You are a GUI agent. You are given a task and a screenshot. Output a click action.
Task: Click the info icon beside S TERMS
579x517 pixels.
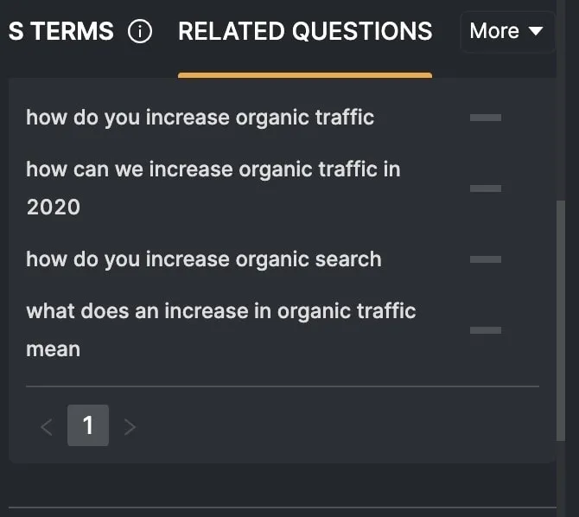pyautogui.click(x=139, y=32)
